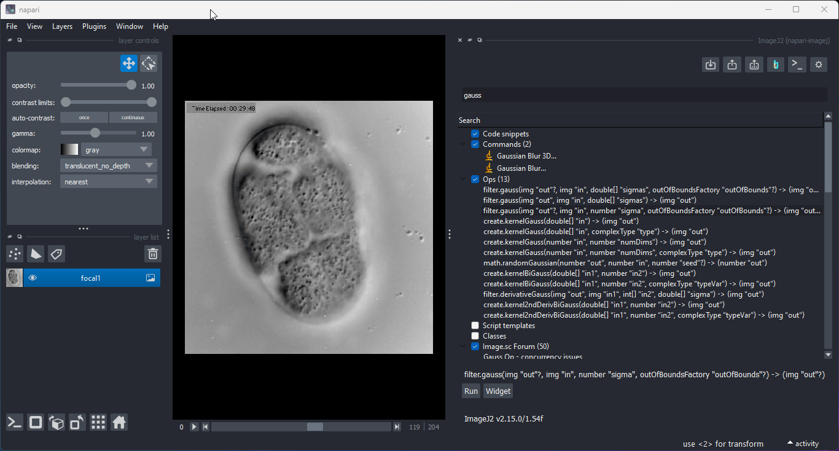
Task: Open the Plugins menu
Action: [94, 26]
